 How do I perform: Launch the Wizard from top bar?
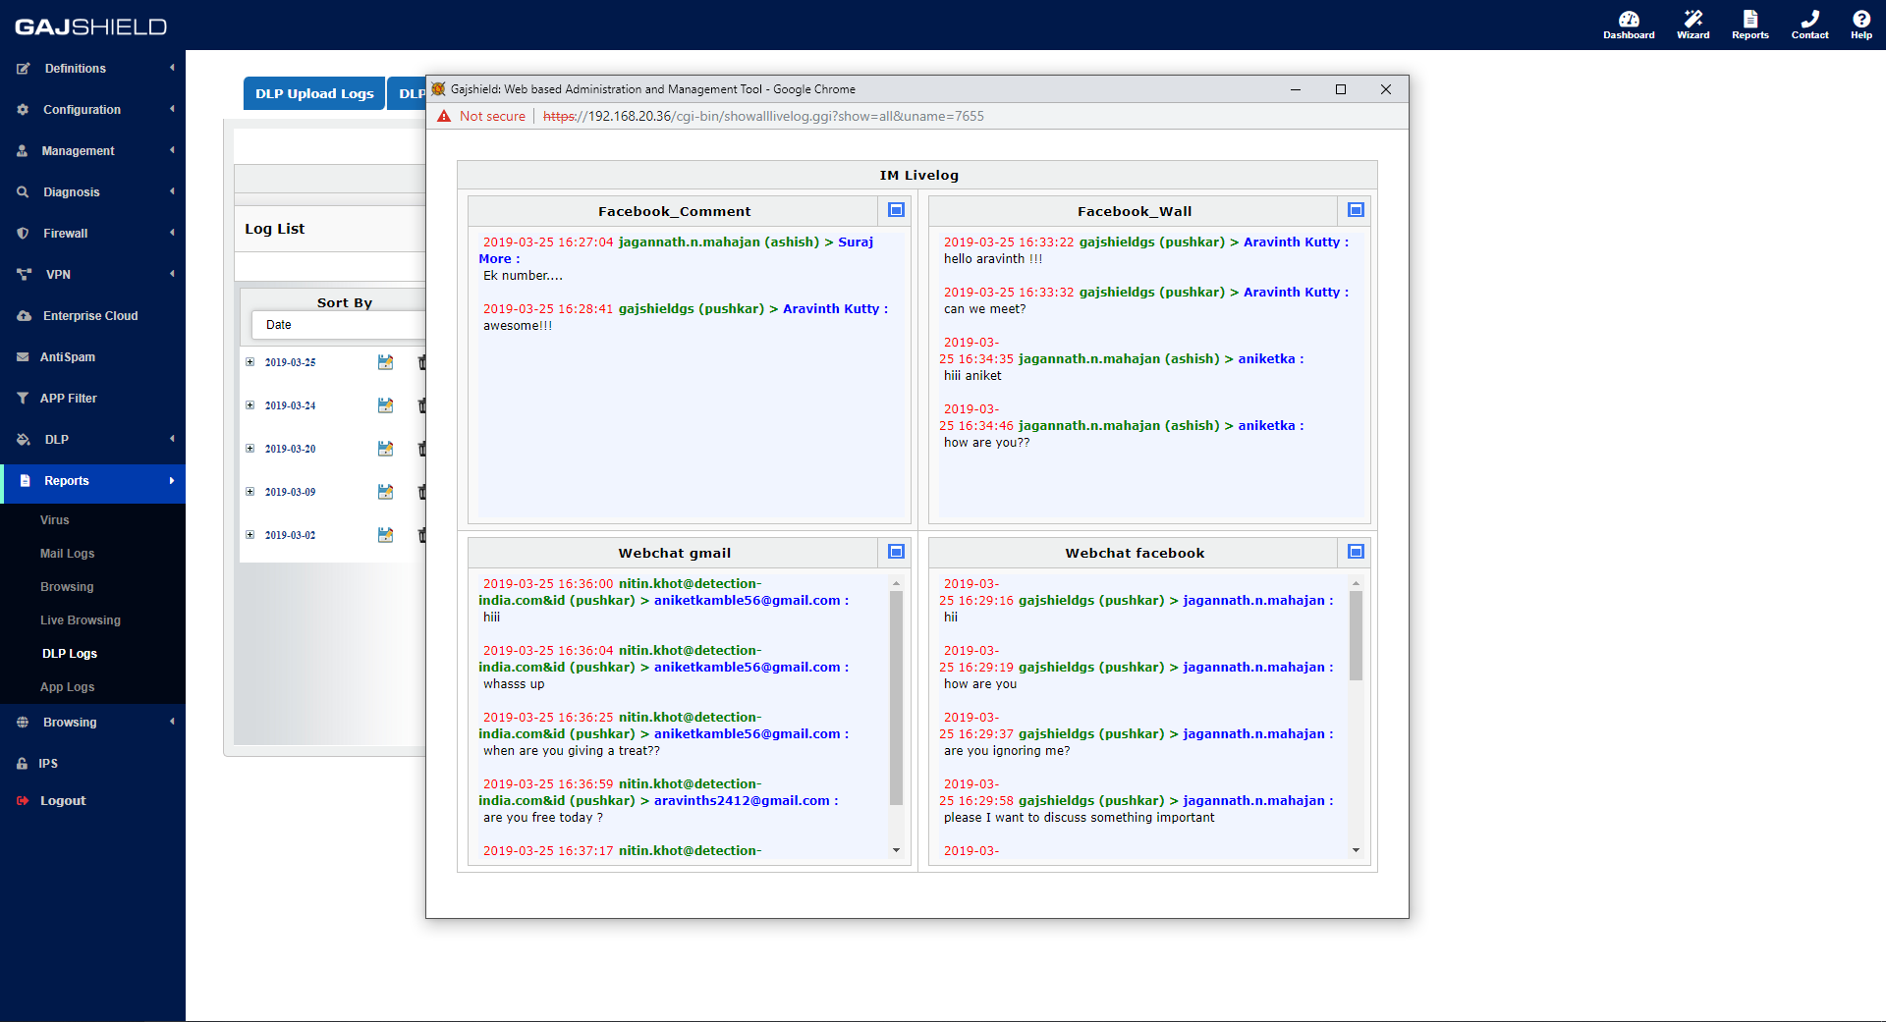point(1692,25)
